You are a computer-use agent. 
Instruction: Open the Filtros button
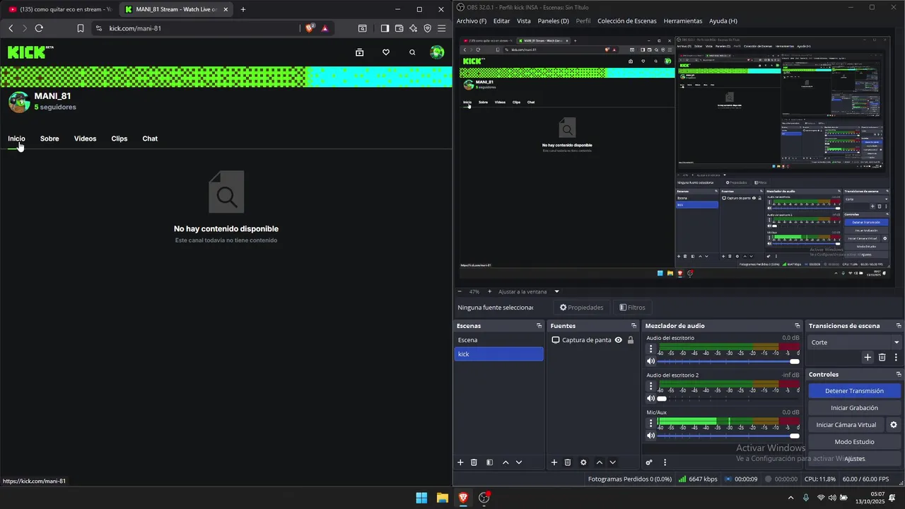pos(632,308)
